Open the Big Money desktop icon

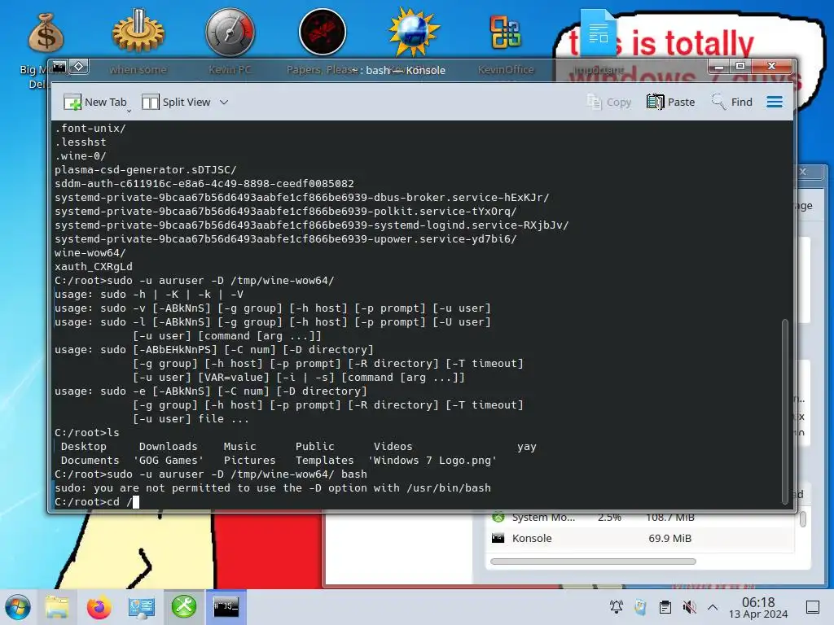click(x=46, y=33)
